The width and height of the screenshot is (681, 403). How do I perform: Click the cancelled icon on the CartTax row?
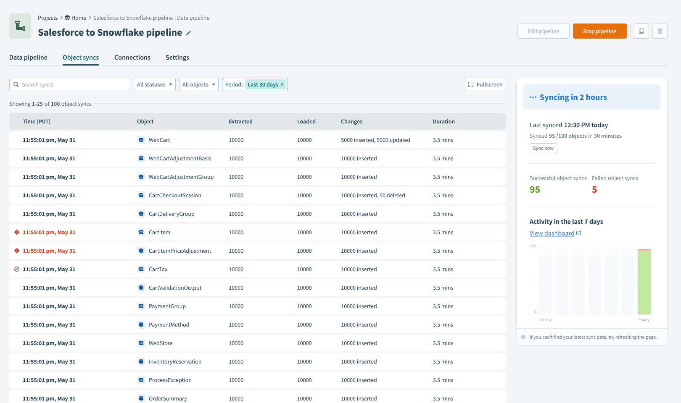pos(17,269)
